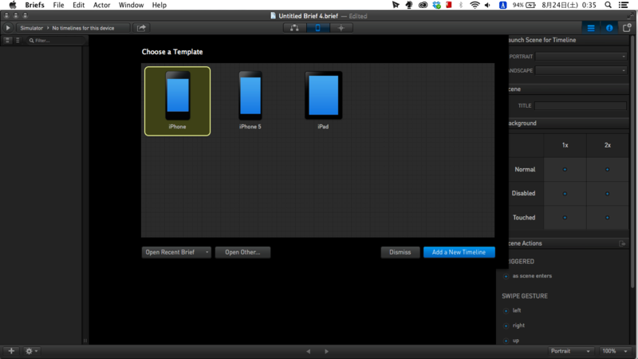638x359 pixels.
Task: Open the Portrait orientation dropdown at bottom
Action: pyautogui.click(x=569, y=351)
